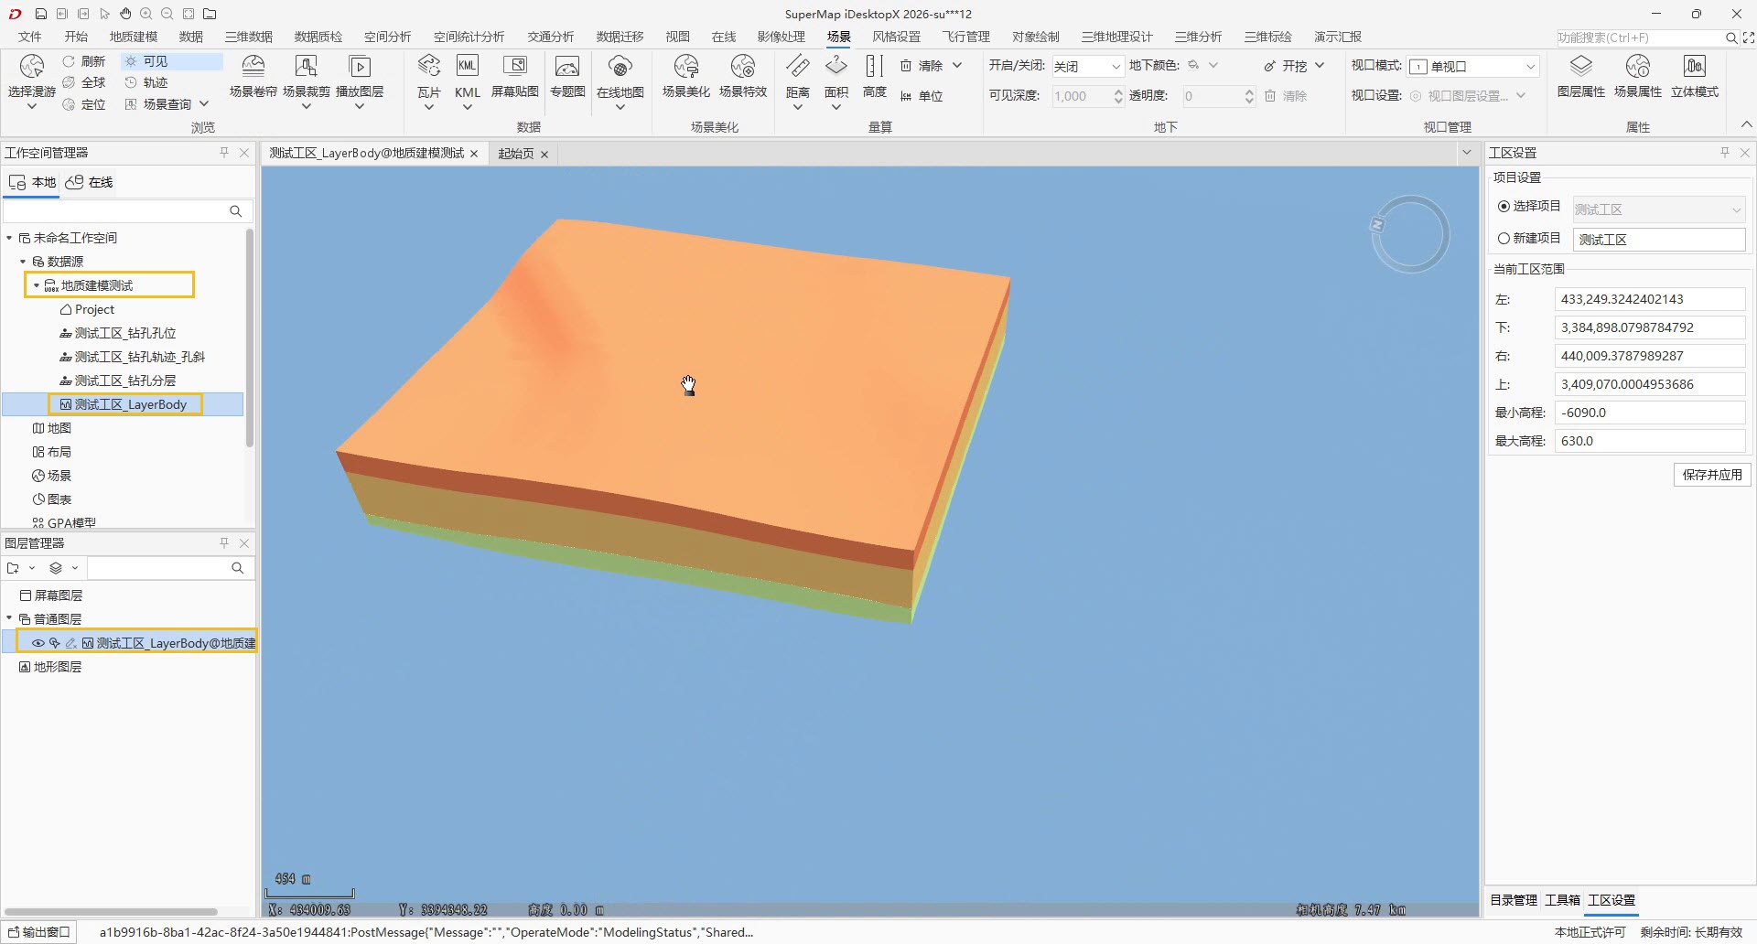Toggle selectable icon of 测试工区_LayerBody layer

pyautogui.click(x=55, y=643)
